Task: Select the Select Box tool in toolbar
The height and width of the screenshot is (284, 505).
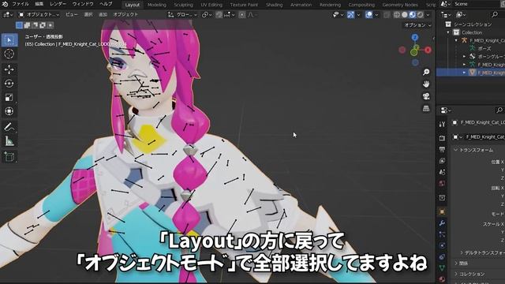Action: coord(9,40)
